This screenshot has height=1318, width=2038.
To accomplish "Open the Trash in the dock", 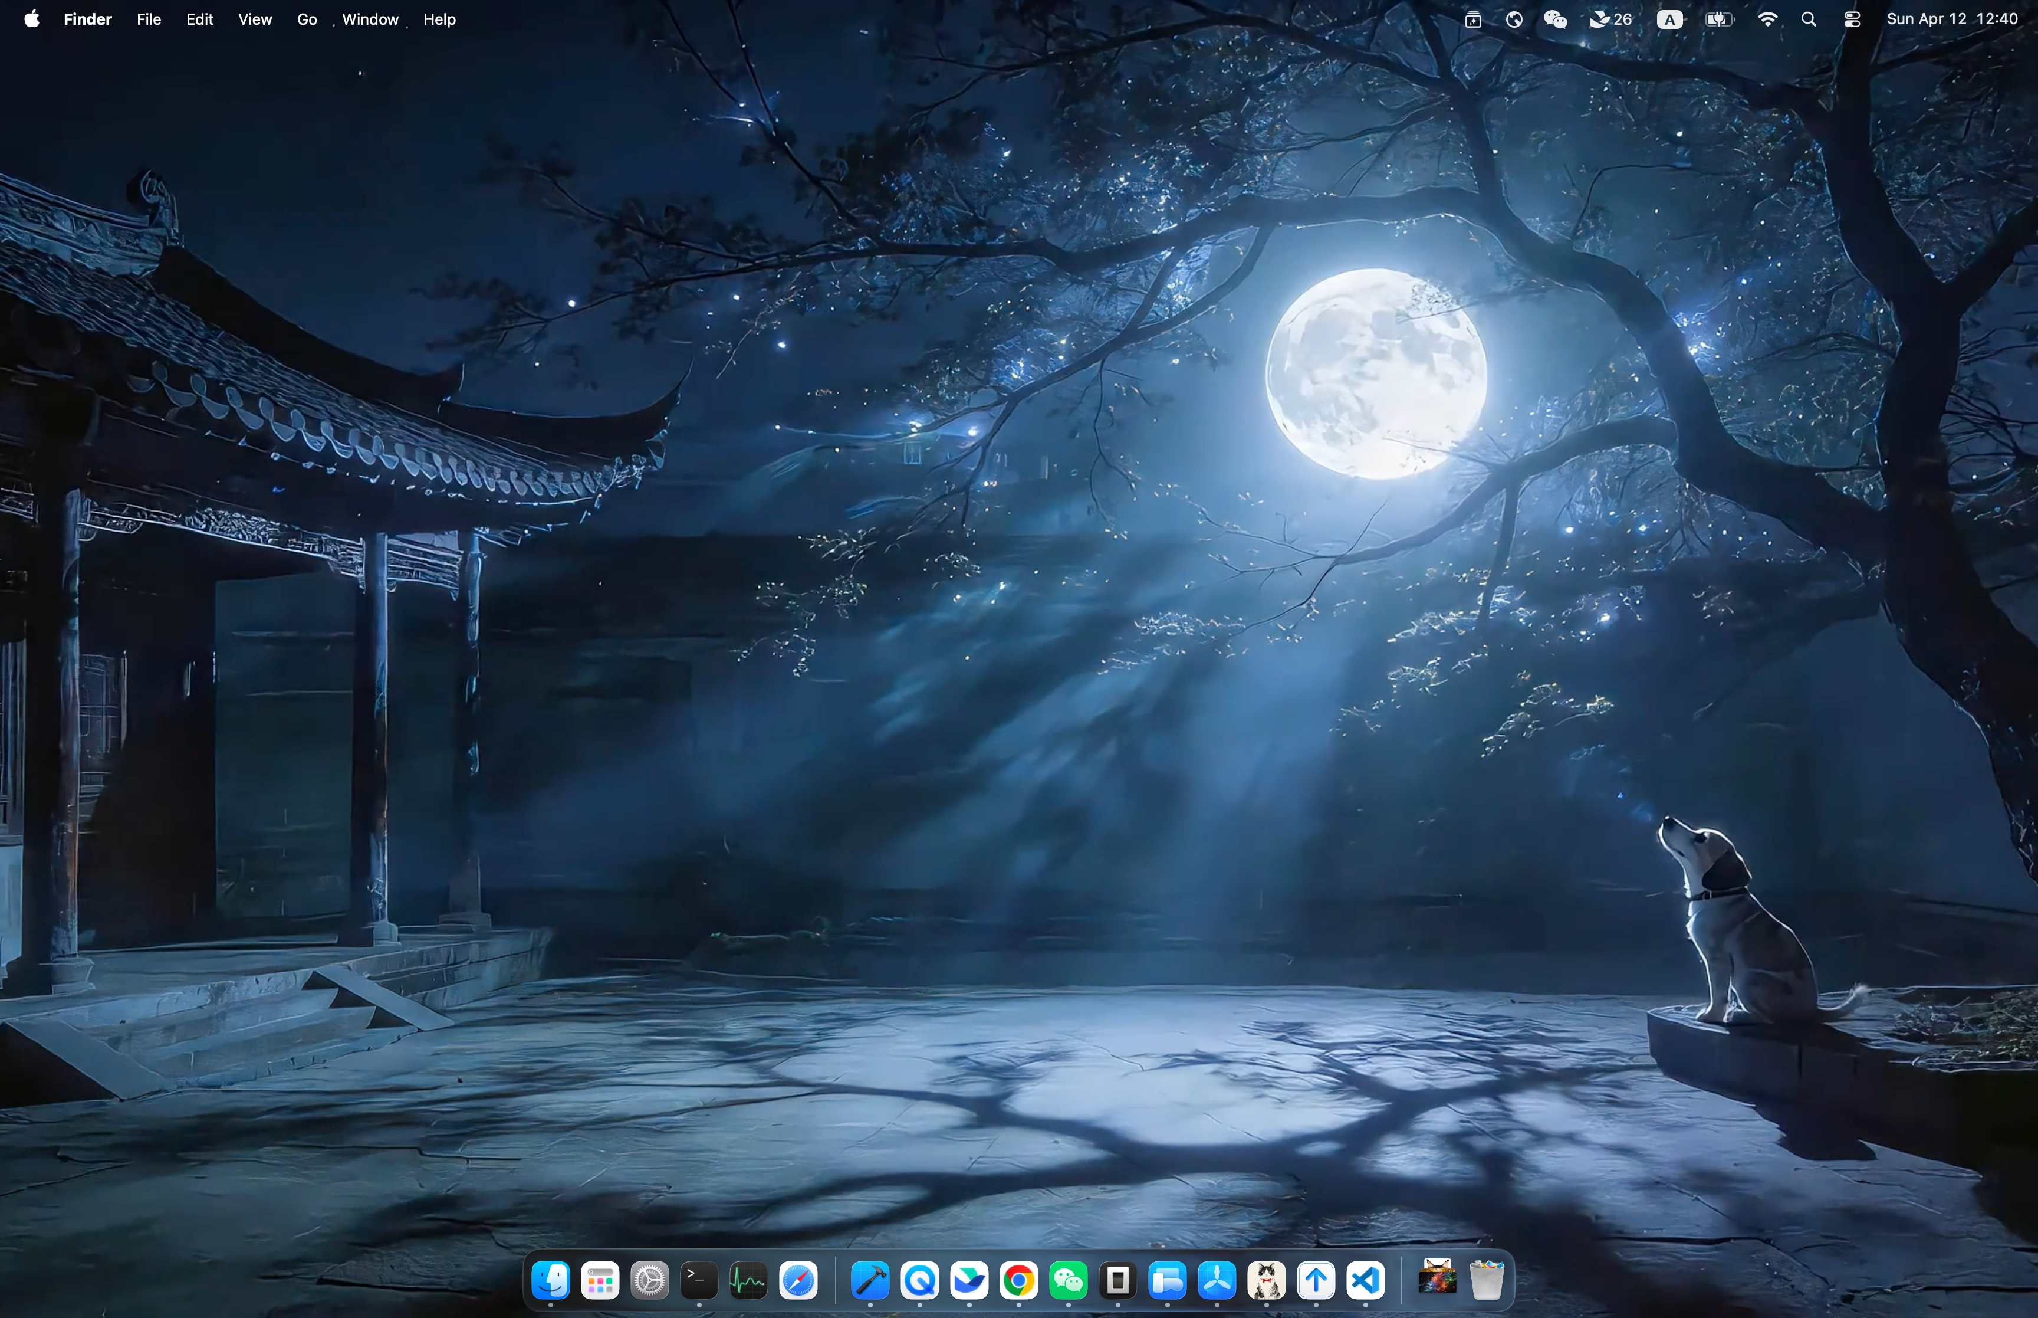I will pyautogui.click(x=1487, y=1280).
